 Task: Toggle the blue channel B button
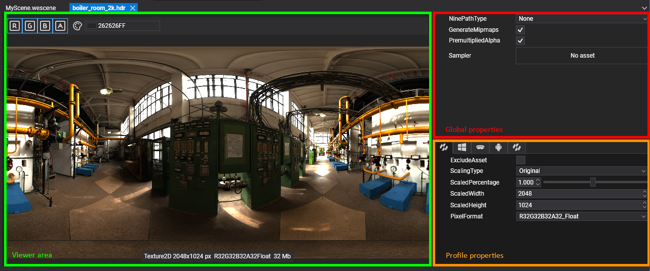[45, 26]
